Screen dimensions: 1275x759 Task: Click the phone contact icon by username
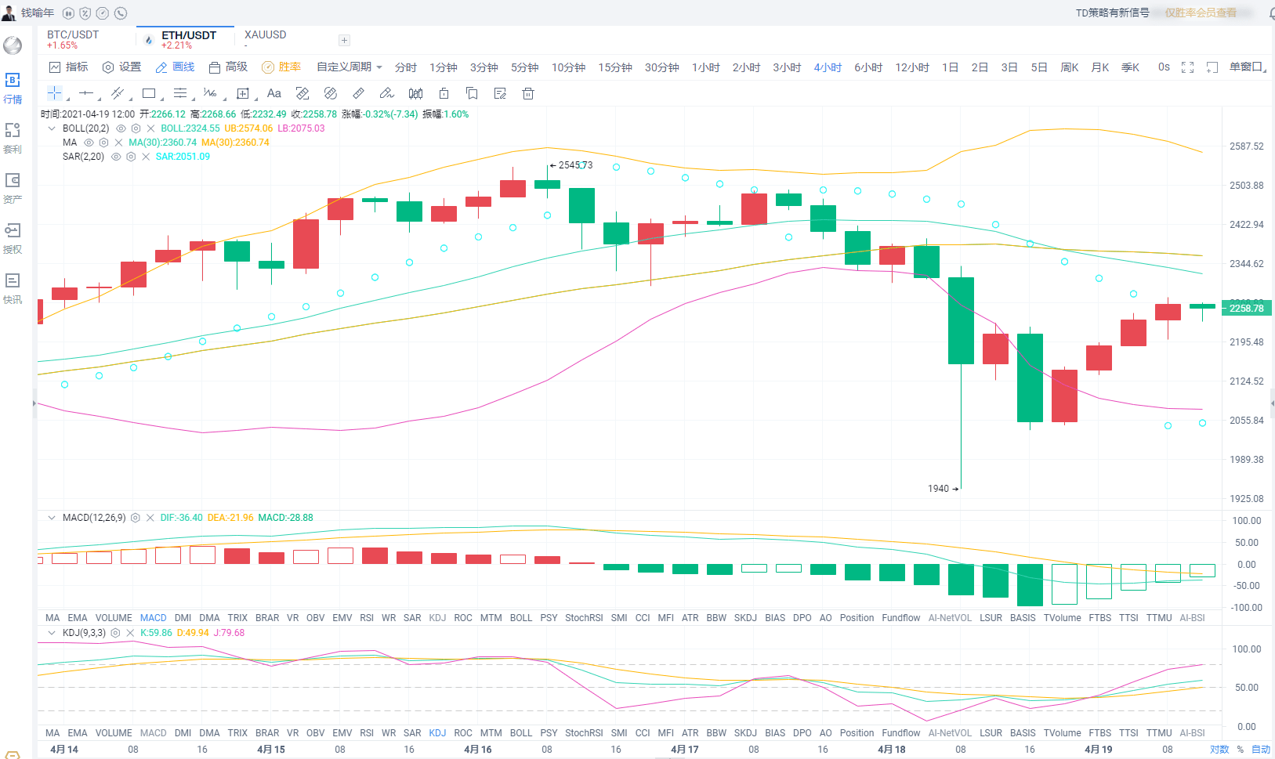point(120,13)
